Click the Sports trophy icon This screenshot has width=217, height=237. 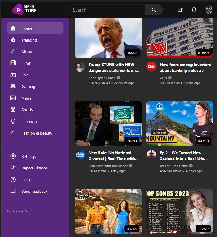click(13, 110)
